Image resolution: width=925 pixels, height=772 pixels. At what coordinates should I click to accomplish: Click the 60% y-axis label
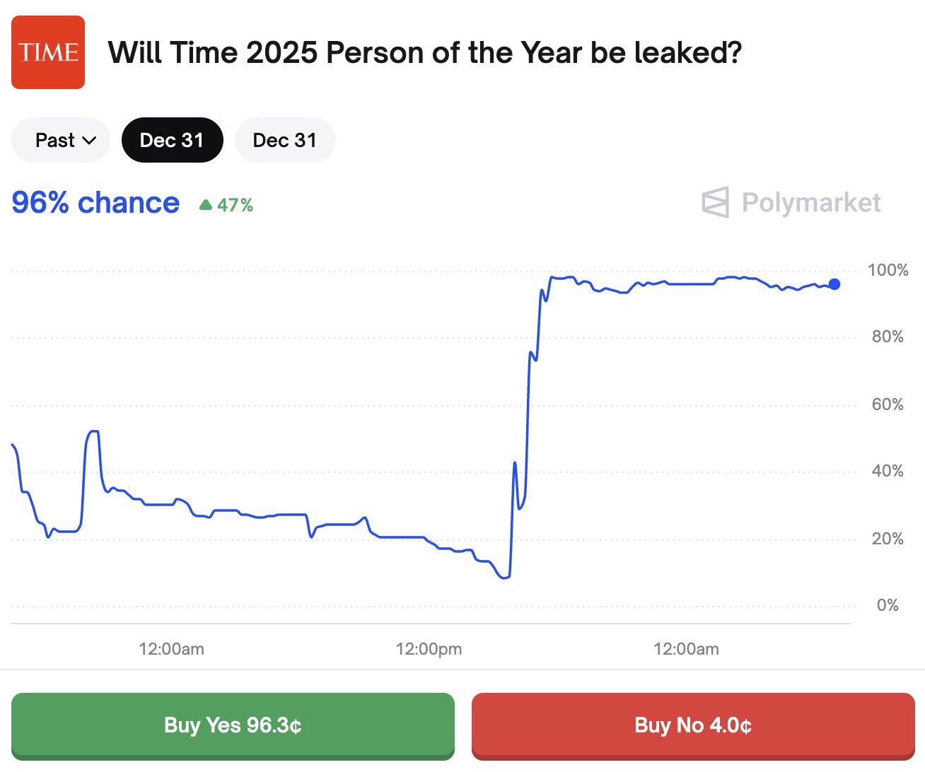[x=888, y=404]
